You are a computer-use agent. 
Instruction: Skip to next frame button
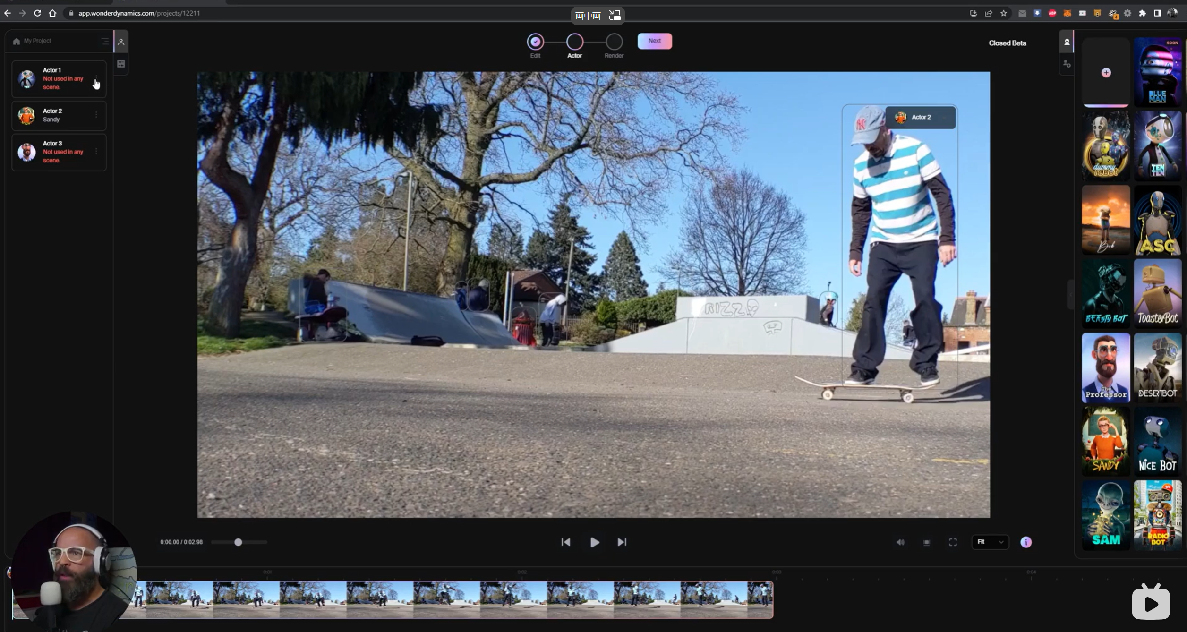622,542
